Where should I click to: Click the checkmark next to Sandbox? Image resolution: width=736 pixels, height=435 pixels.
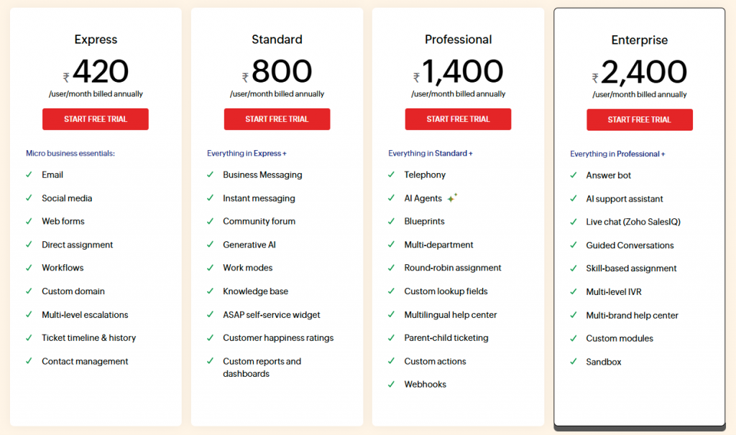[x=572, y=361]
